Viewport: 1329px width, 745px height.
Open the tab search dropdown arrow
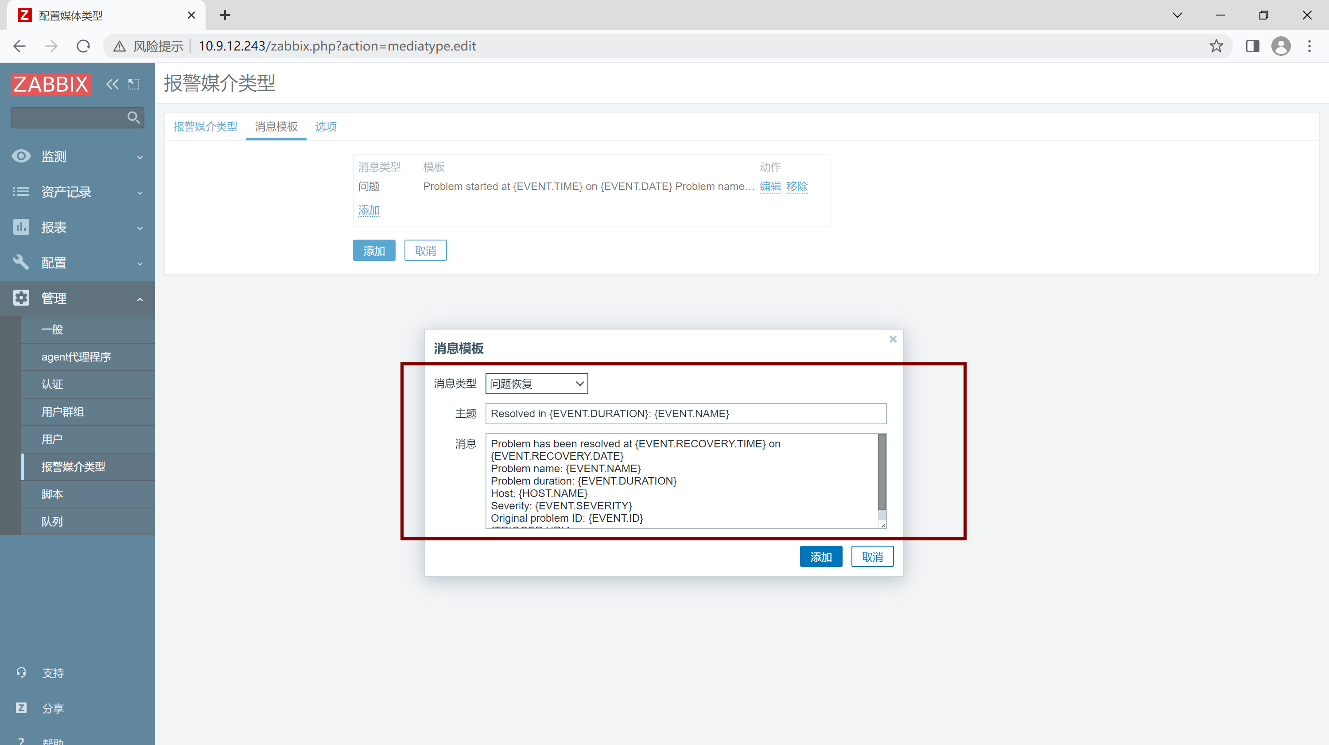coord(1177,15)
